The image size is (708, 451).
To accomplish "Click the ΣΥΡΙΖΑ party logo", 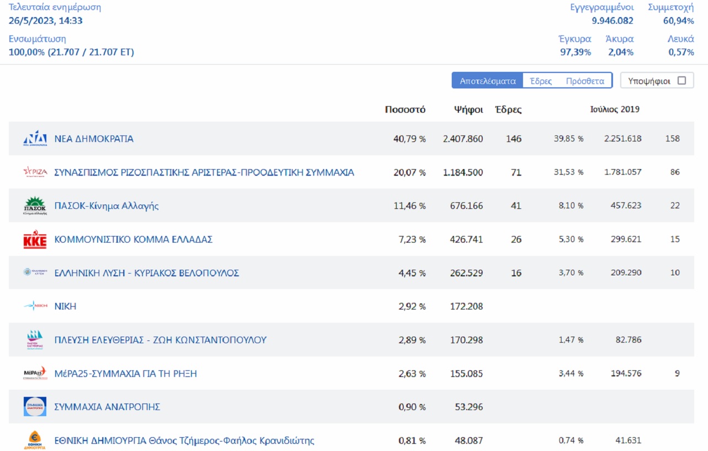I will 35,172.
